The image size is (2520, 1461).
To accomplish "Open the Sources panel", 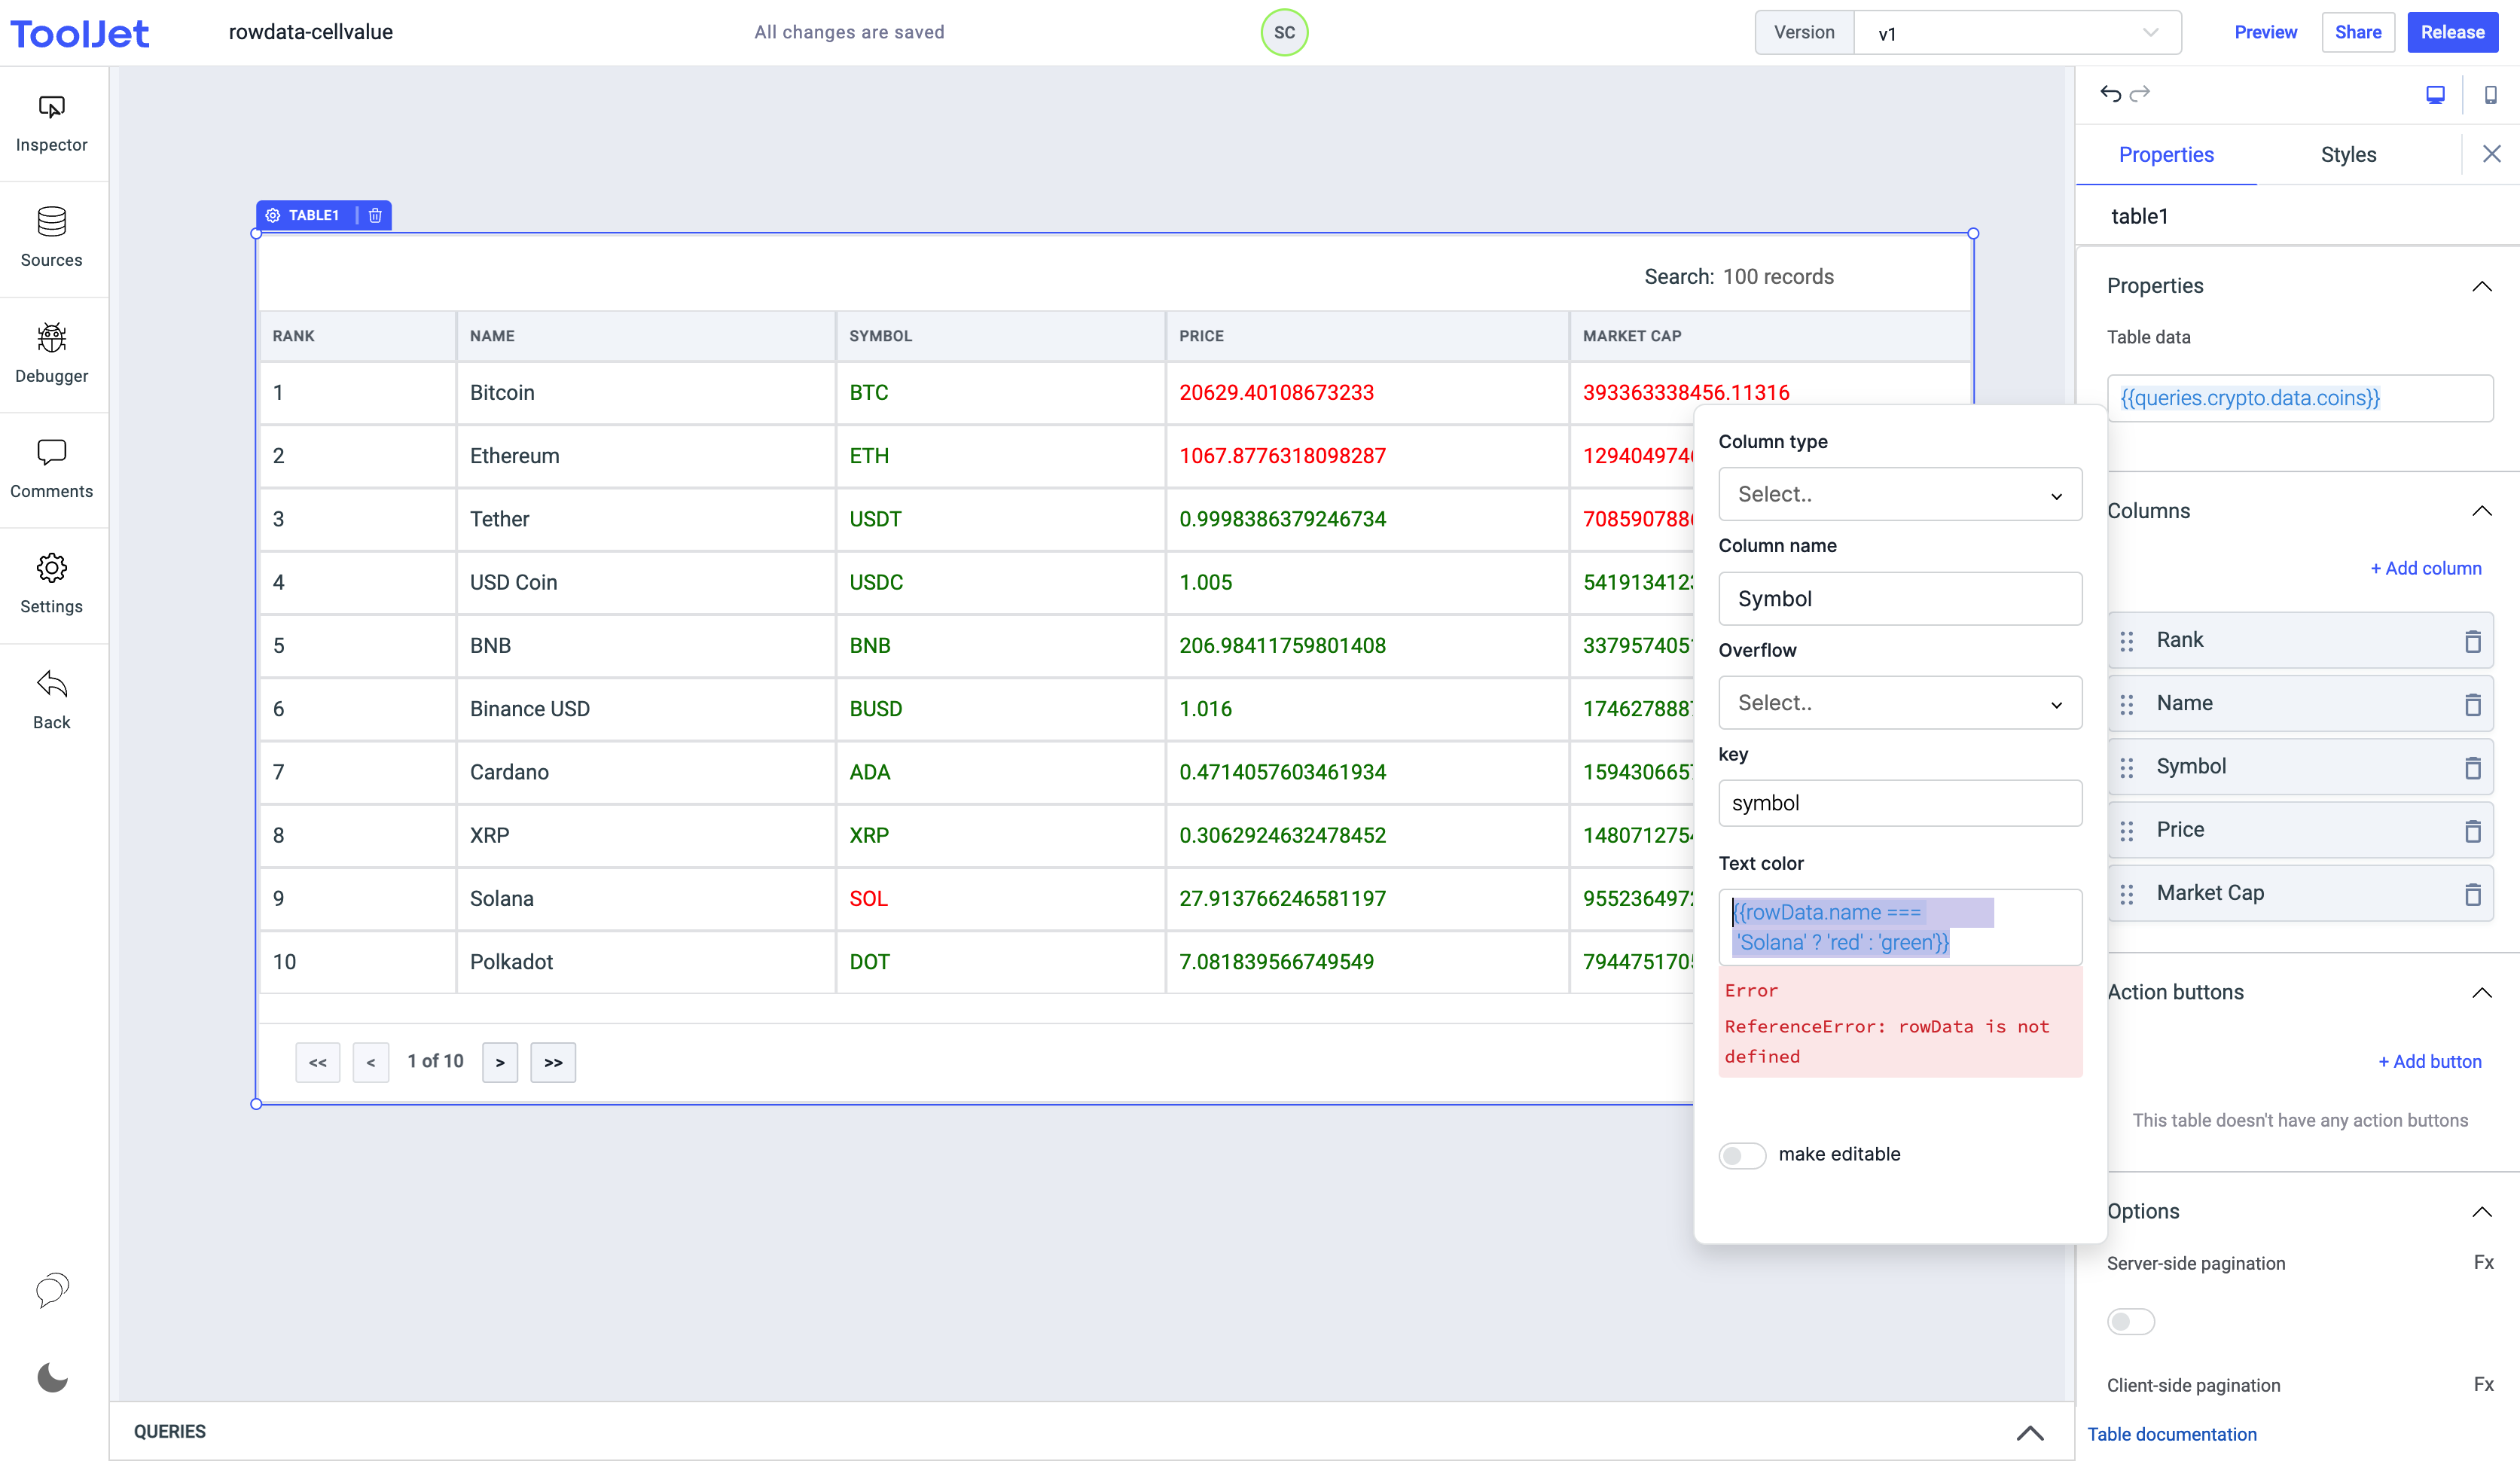I will (x=52, y=238).
